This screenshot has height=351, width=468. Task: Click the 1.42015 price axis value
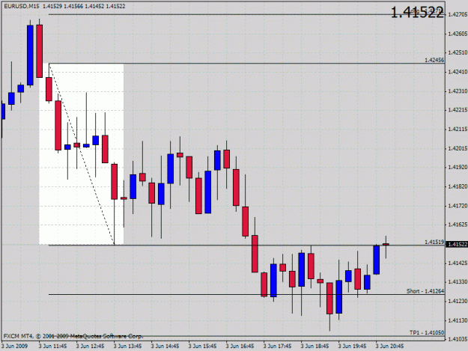click(458, 148)
